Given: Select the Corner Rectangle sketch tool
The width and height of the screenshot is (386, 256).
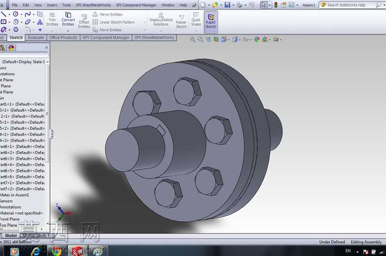Looking at the screenshot, I should pyautogui.click(x=3, y=22).
